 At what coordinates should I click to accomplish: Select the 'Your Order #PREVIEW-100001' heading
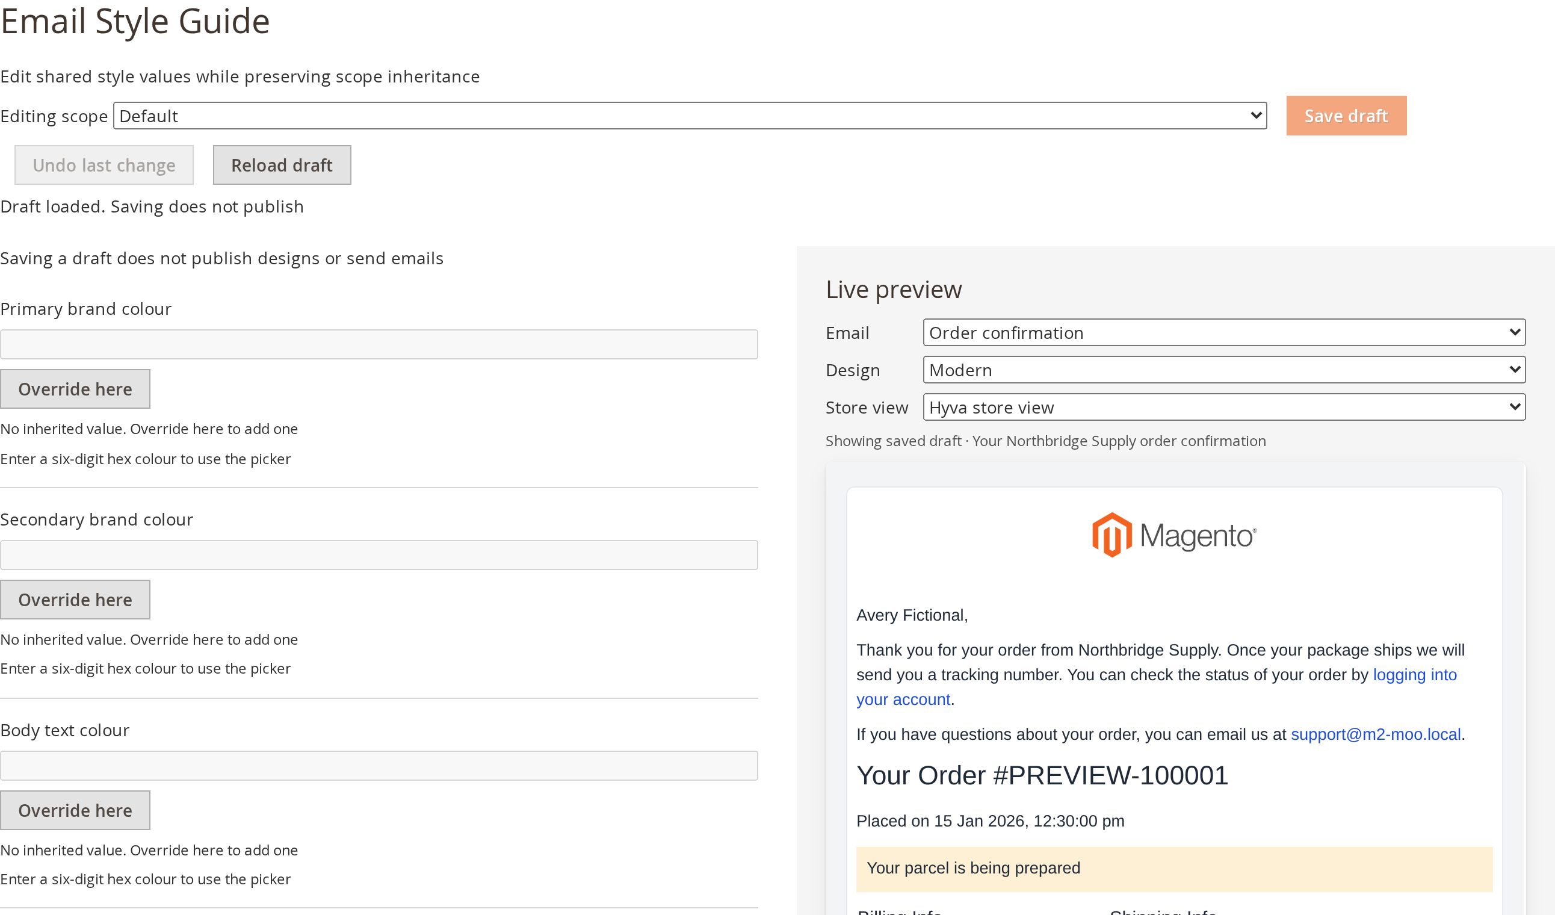click(x=1042, y=775)
